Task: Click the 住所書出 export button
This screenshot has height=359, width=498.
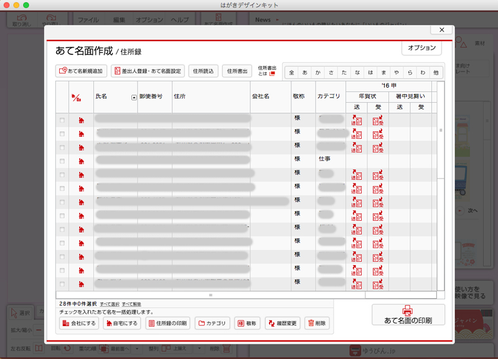Action: click(237, 71)
